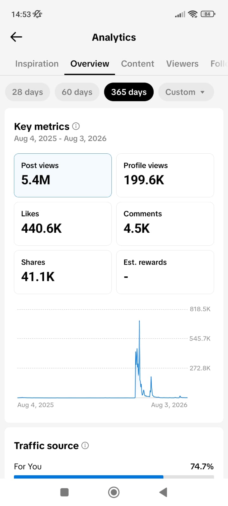Tap Android recent apps square icon

pos(64,492)
